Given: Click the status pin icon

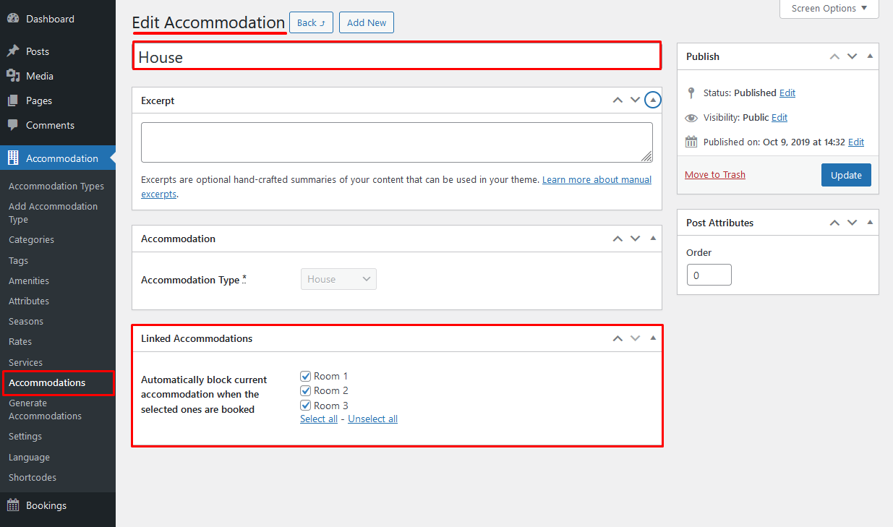Looking at the screenshot, I should [691, 93].
